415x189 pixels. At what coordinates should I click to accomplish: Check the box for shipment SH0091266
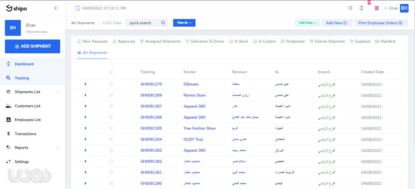pyautogui.click(x=111, y=117)
